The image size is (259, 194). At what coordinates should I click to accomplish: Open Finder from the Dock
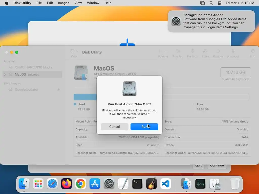point(24,184)
